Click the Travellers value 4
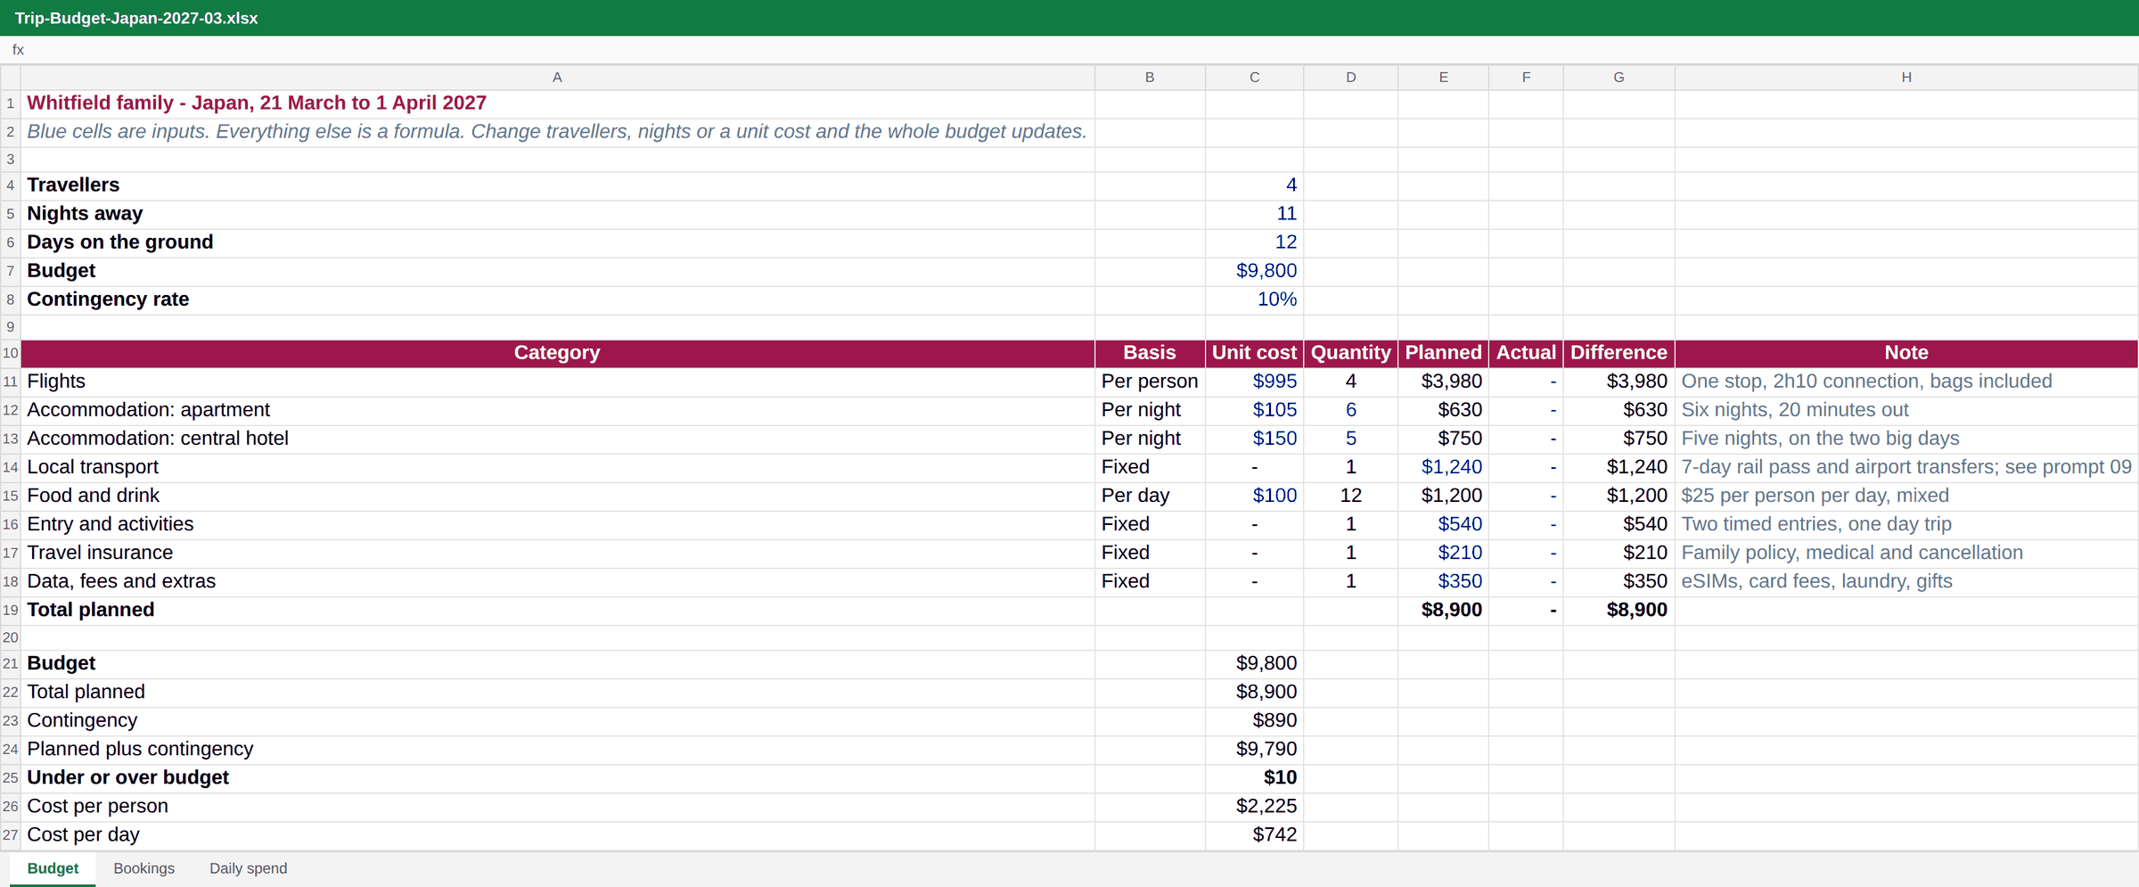The height and width of the screenshot is (887, 2139). 1254,185
